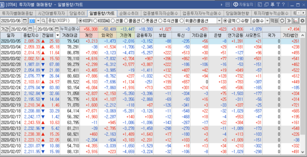The width and height of the screenshot is (307, 157).
Task: Switch to the 투자자별누적순매수 tab
Action: [271, 13]
